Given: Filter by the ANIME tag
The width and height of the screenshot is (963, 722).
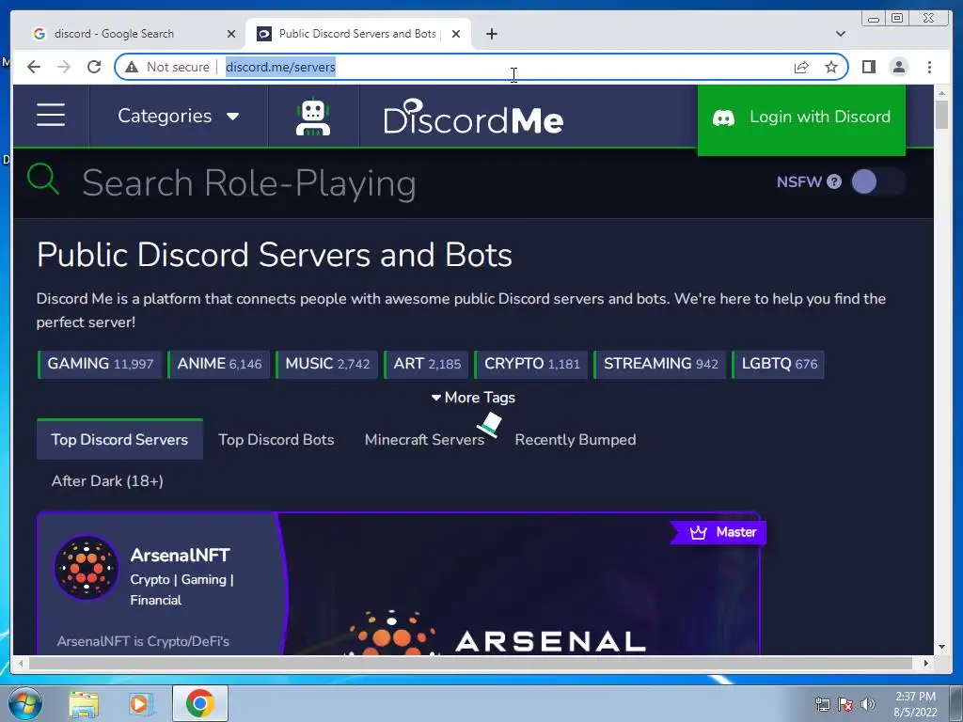Looking at the screenshot, I should pyautogui.click(x=219, y=364).
